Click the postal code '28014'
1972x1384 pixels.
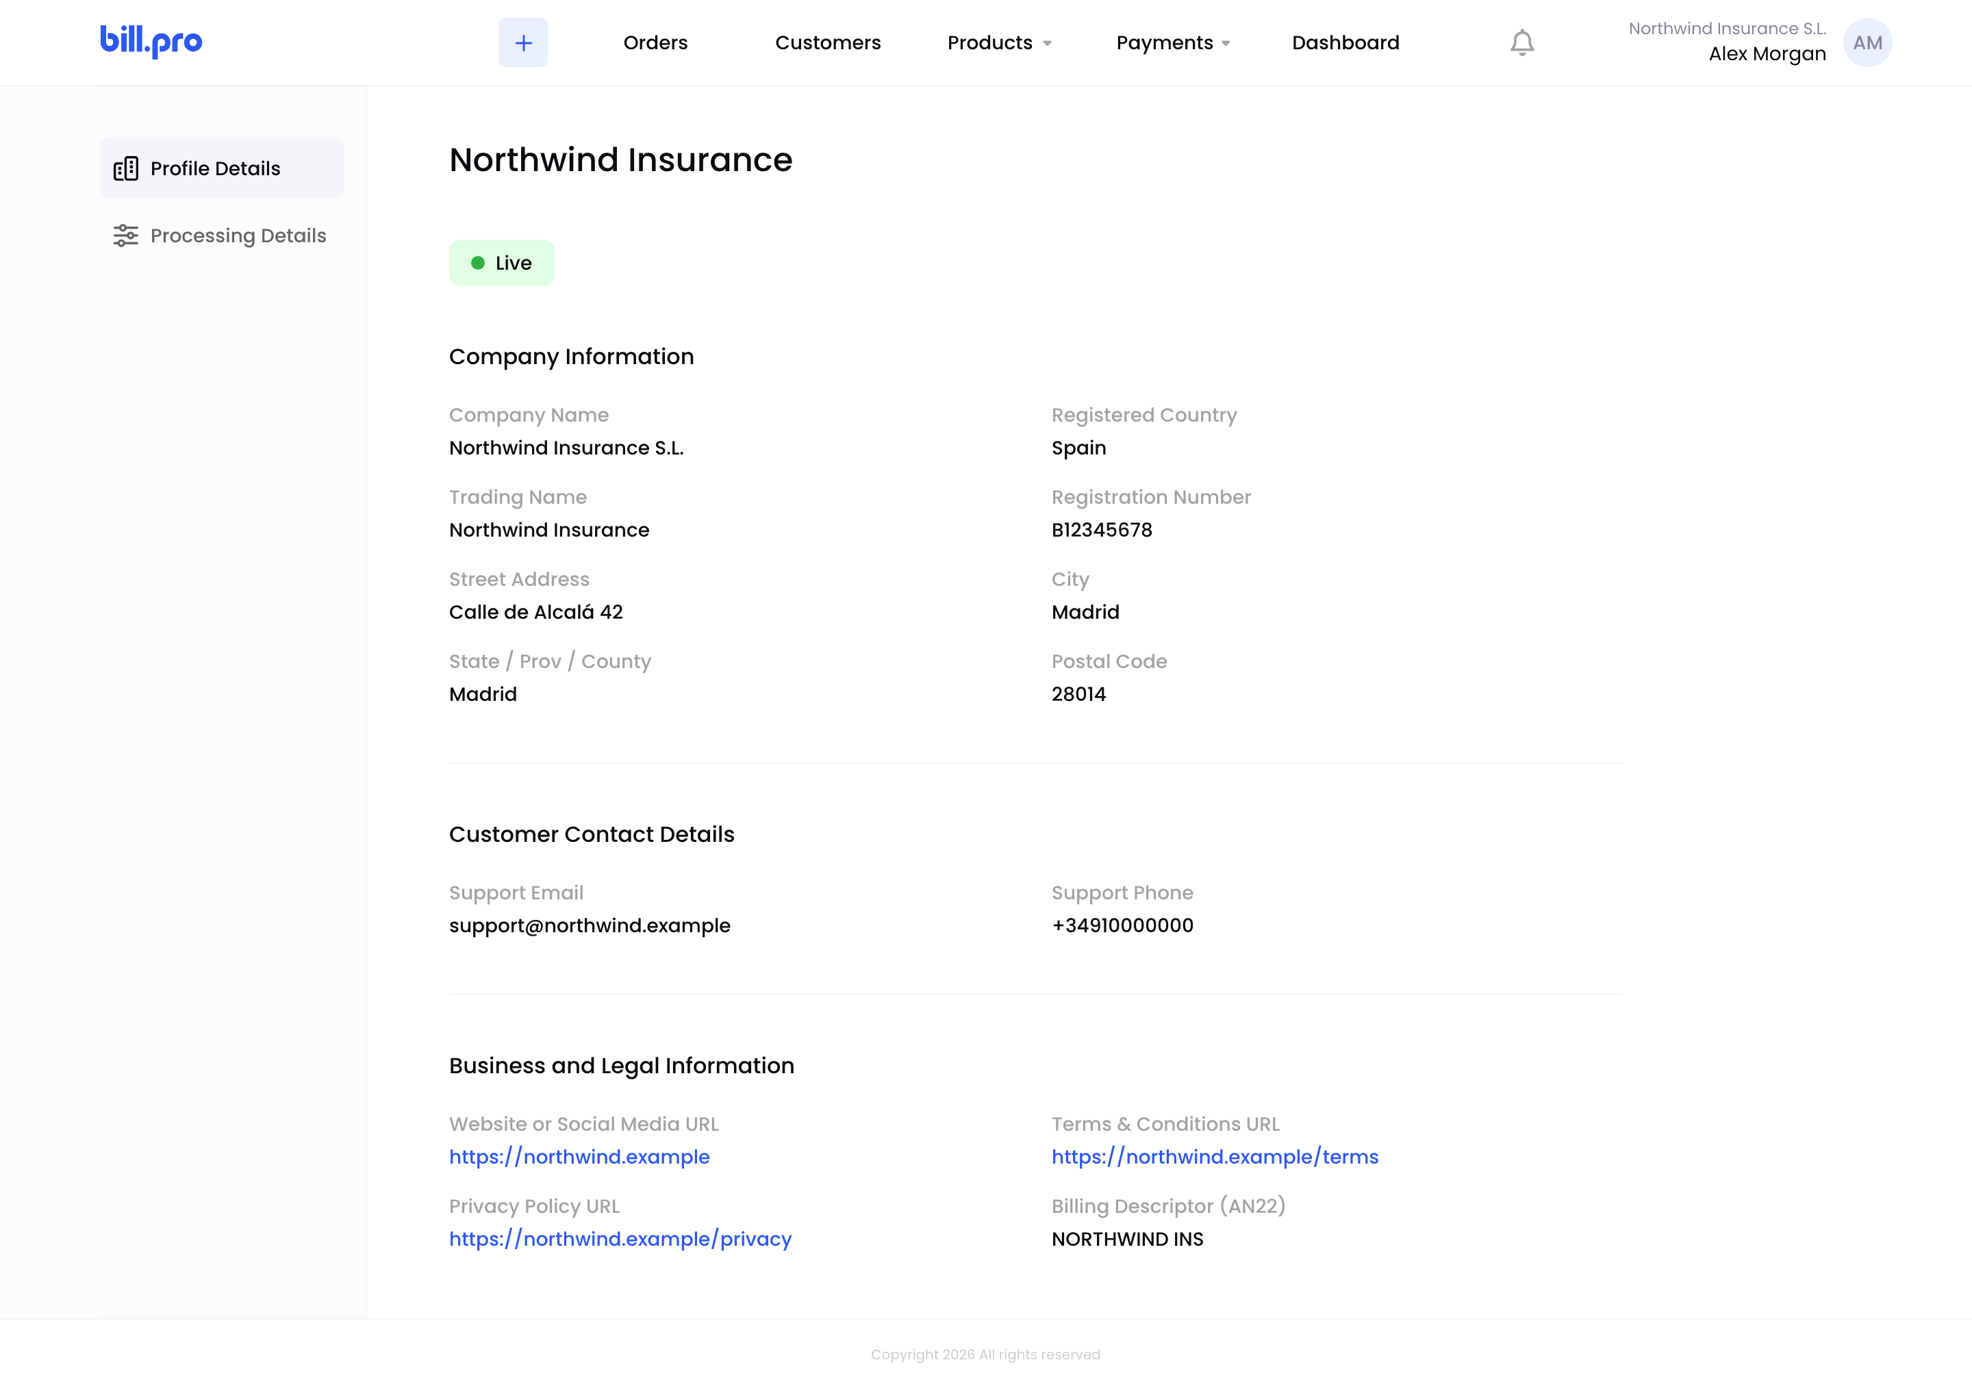1078,694
